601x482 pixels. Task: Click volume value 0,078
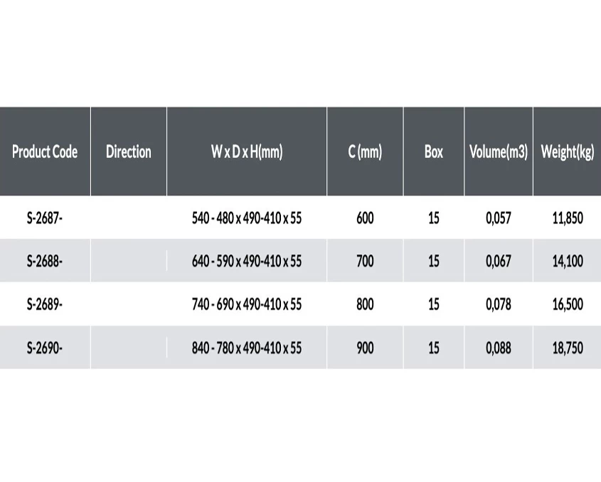tap(499, 304)
